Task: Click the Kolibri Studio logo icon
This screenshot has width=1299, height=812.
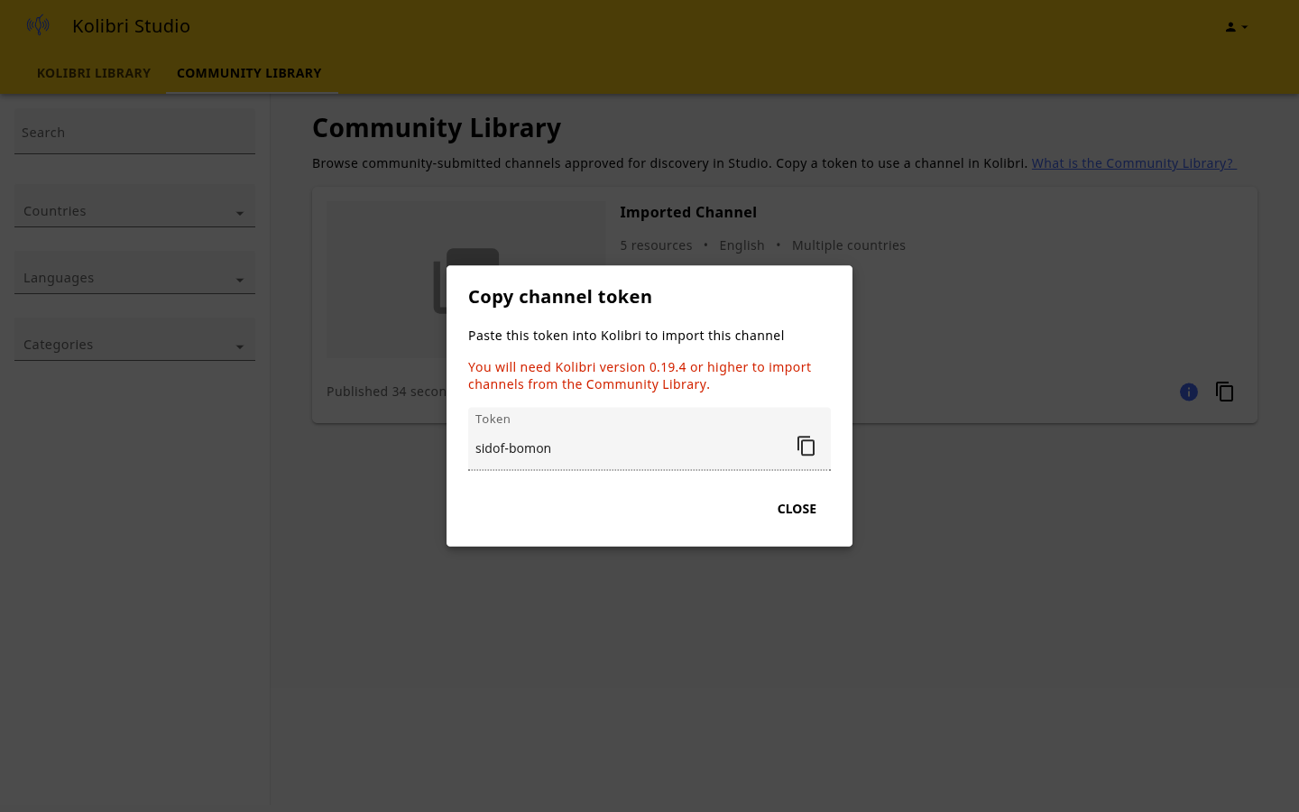Action: [x=38, y=25]
